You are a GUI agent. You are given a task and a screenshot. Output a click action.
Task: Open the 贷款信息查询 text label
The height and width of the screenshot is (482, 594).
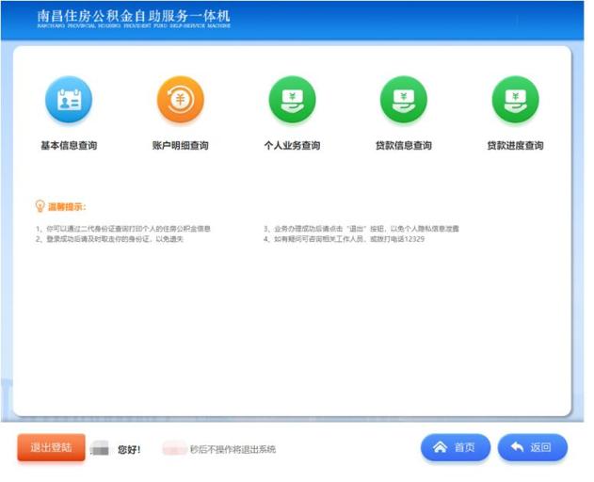(x=403, y=146)
